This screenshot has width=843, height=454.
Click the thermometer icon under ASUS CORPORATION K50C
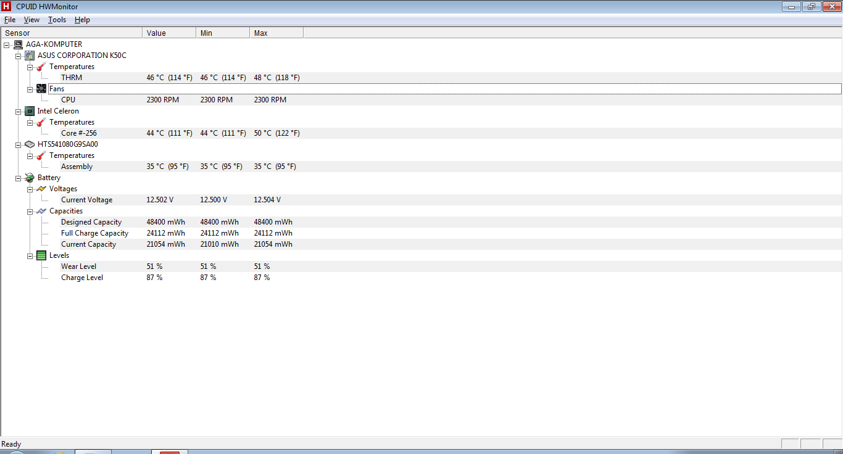[41, 67]
